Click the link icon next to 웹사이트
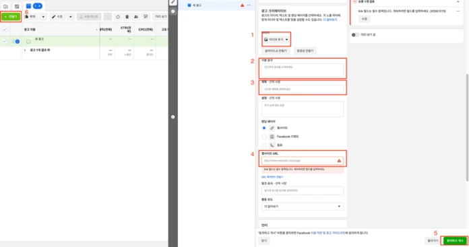This screenshot has height=247, width=469. pyautogui.click(x=272, y=128)
